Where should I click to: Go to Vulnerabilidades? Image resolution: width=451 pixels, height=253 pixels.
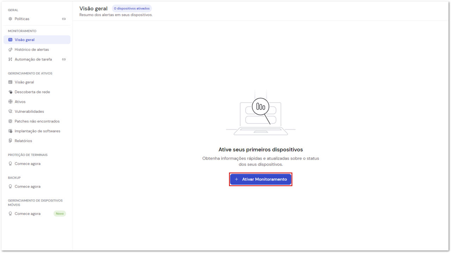click(x=37, y=112)
